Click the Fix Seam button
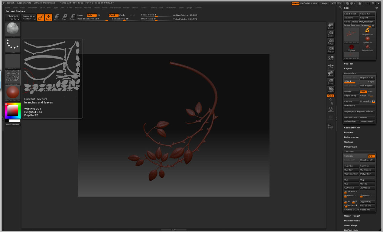Screen dimensions: 383x232 pyautogui.click(x=367, y=206)
